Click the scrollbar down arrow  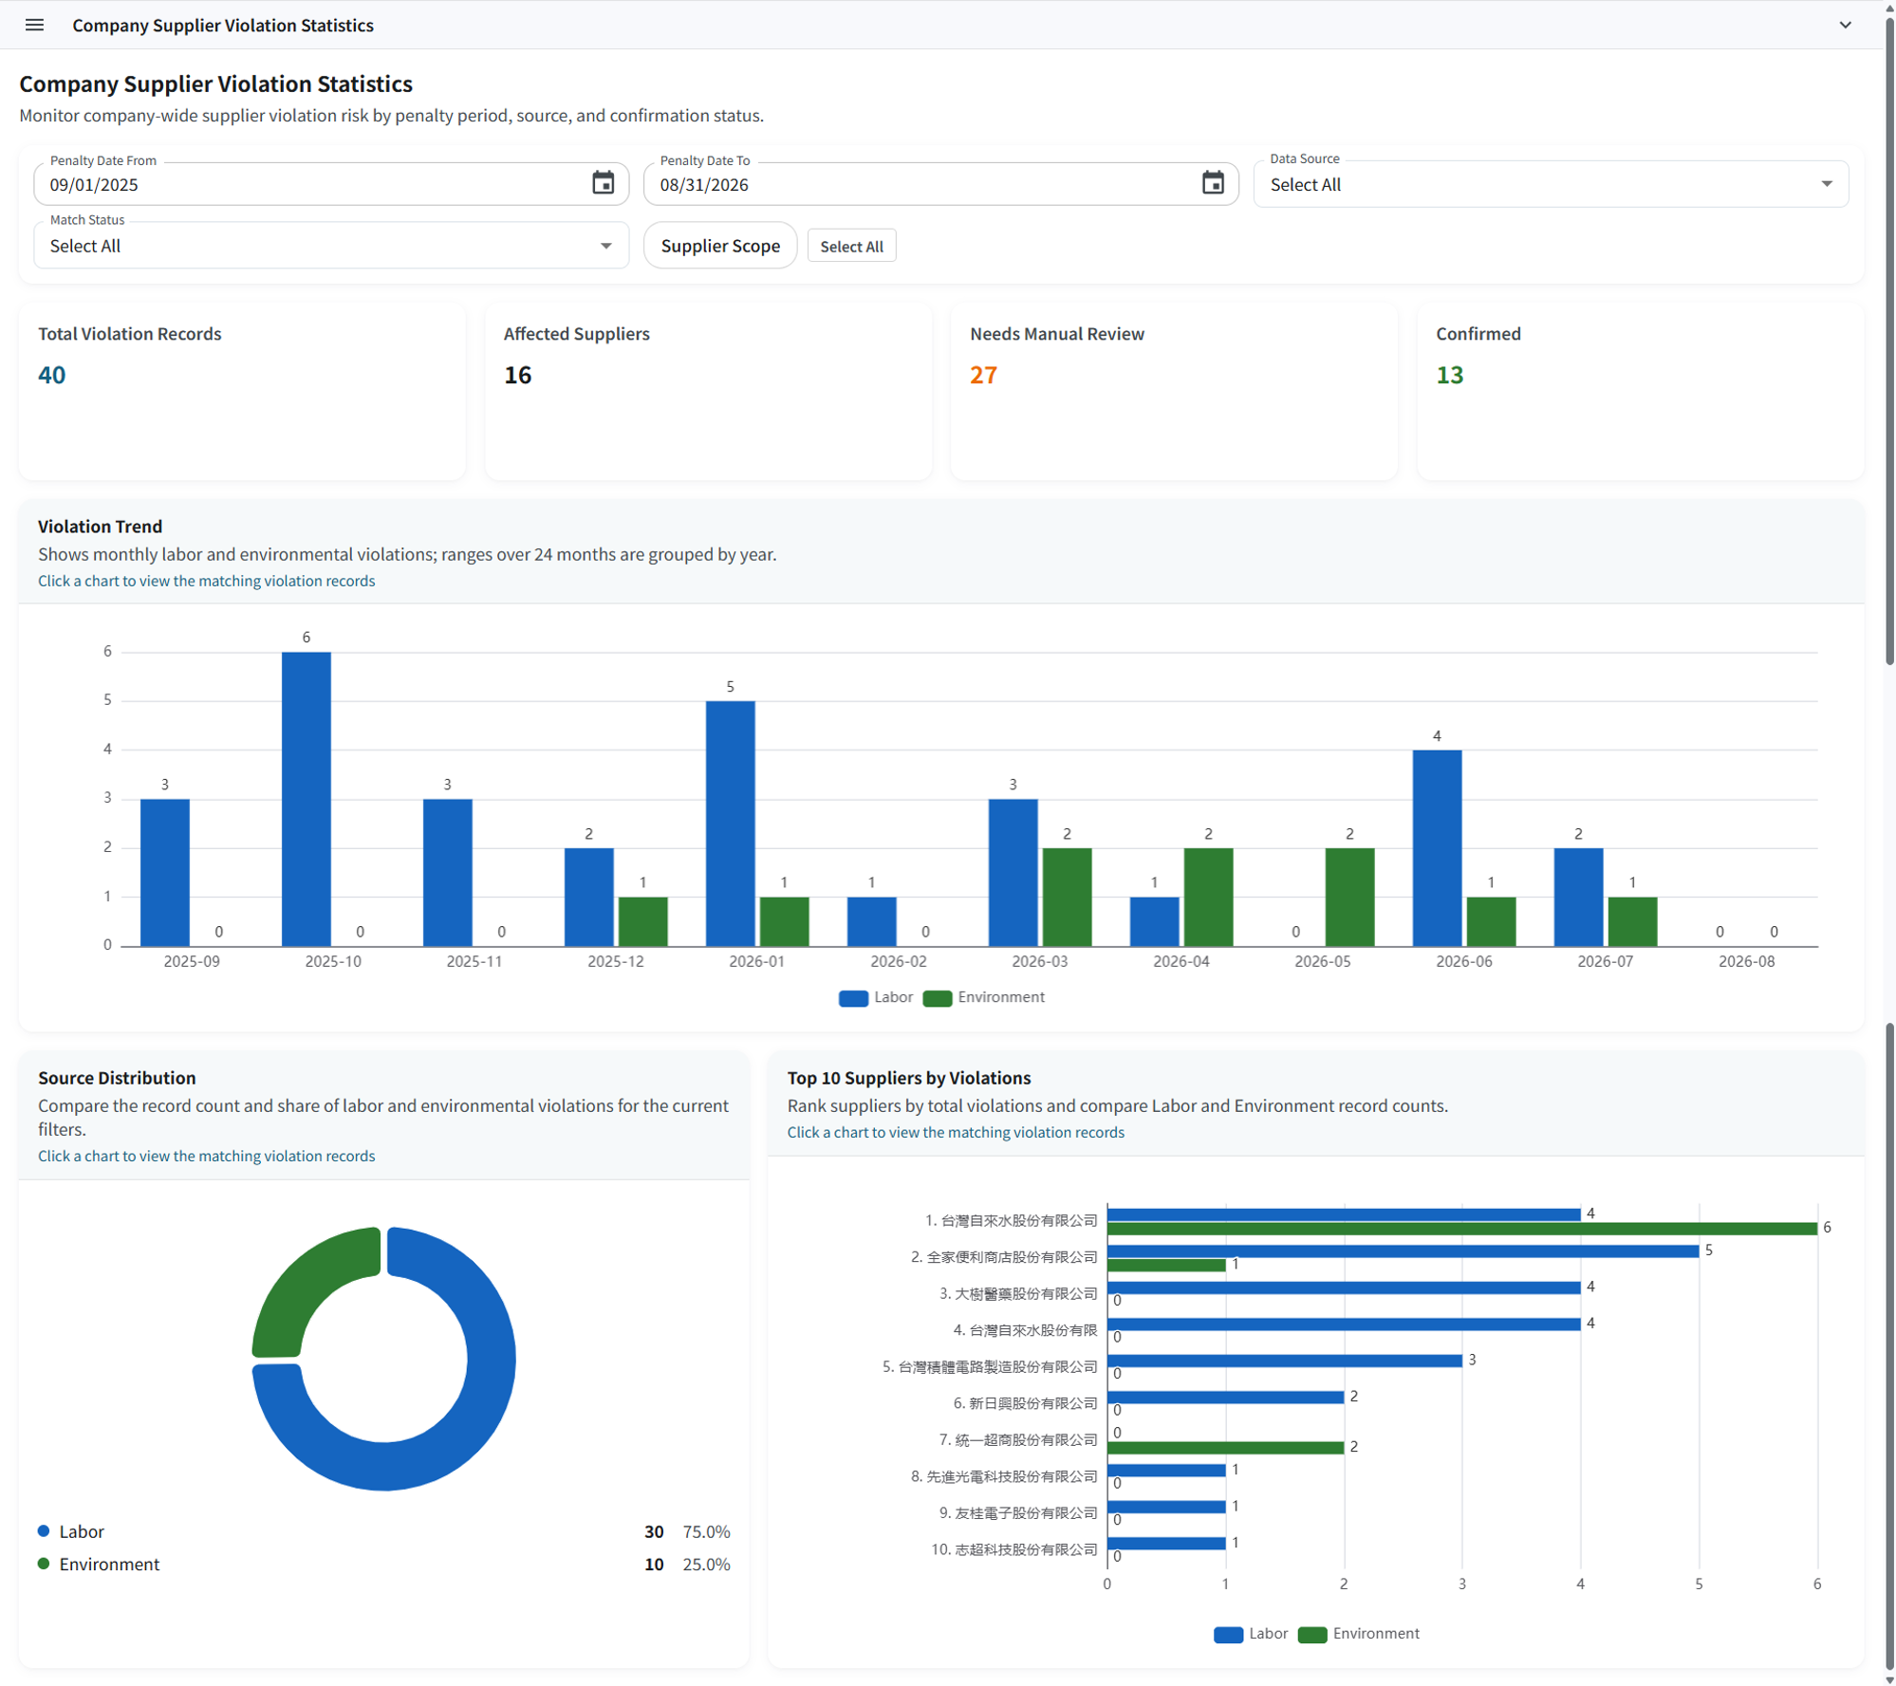pyautogui.click(x=1888, y=1678)
